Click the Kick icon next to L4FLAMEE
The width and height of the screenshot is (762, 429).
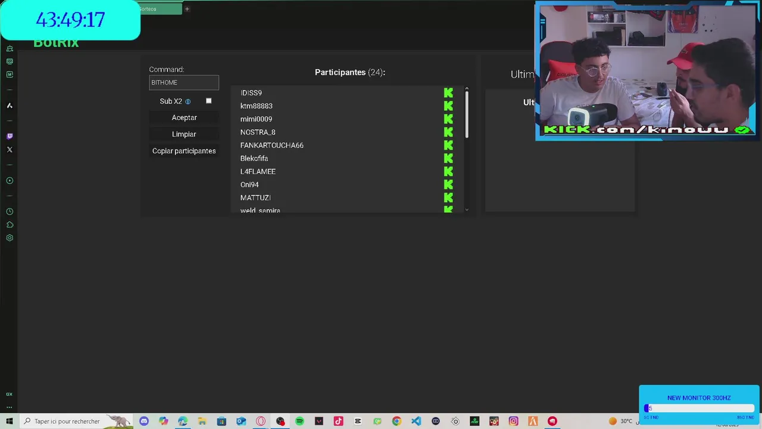pos(448,172)
